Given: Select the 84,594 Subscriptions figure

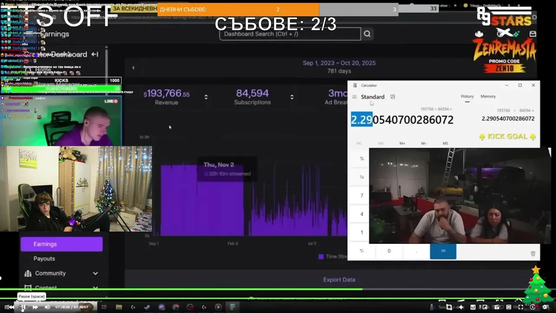Looking at the screenshot, I should pyautogui.click(x=252, y=93).
